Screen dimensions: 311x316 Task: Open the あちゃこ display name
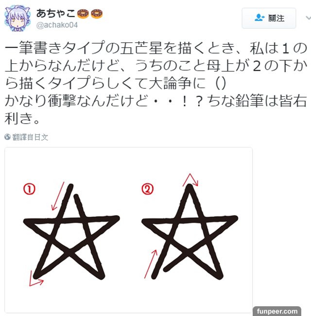tap(56, 14)
